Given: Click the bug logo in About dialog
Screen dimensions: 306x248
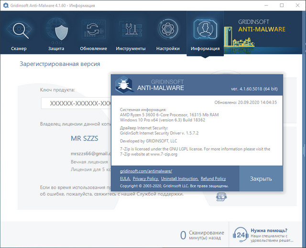Looking at the screenshot, I should (125, 86).
